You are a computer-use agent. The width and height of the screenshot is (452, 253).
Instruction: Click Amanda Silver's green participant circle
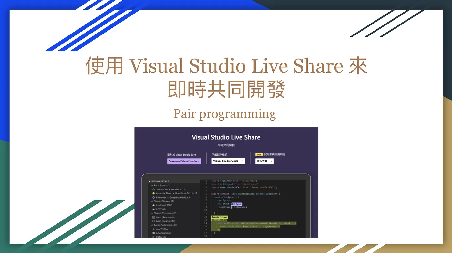coord(153,193)
